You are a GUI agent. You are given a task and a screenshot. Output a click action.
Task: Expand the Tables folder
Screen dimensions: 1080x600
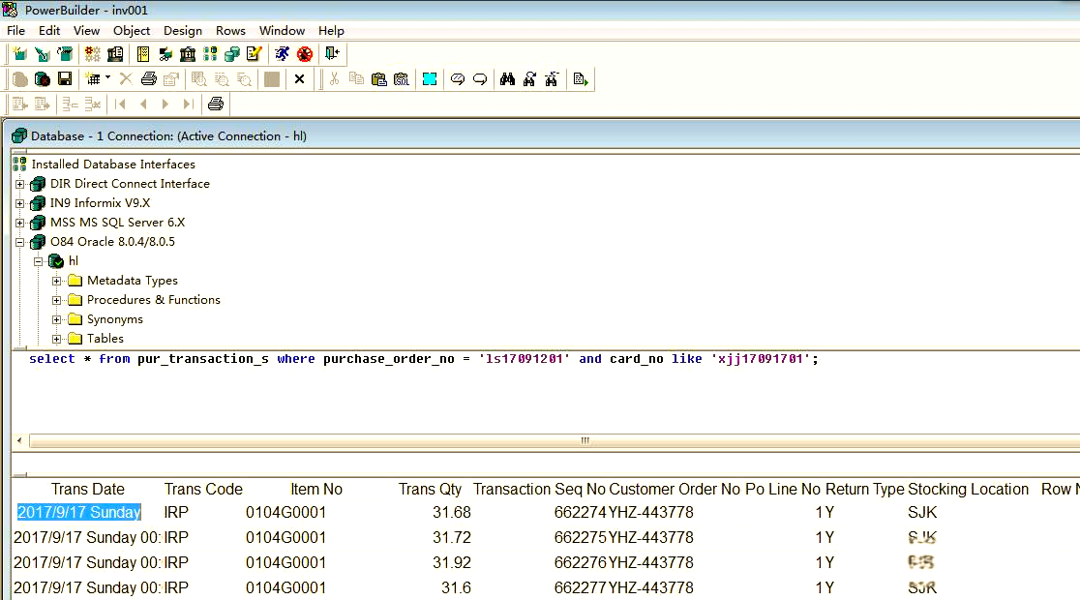tap(57, 339)
